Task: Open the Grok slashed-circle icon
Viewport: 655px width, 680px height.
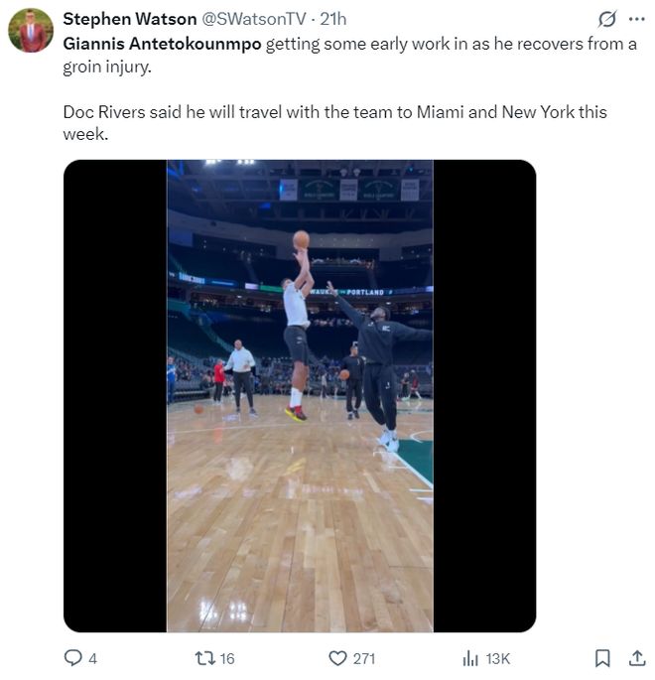Action: tap(606, 19)
